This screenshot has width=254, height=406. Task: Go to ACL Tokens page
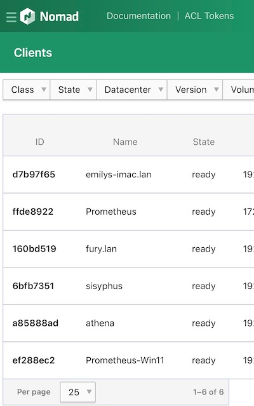click(209, 16)
